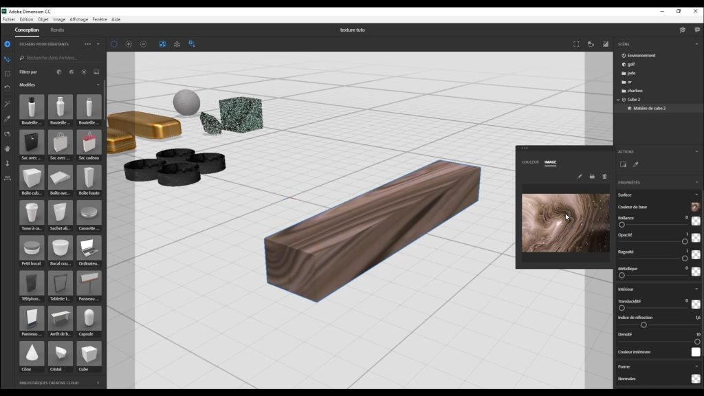
Task: Click the Indice de réfraction slider handle
Action: [643, 324]
